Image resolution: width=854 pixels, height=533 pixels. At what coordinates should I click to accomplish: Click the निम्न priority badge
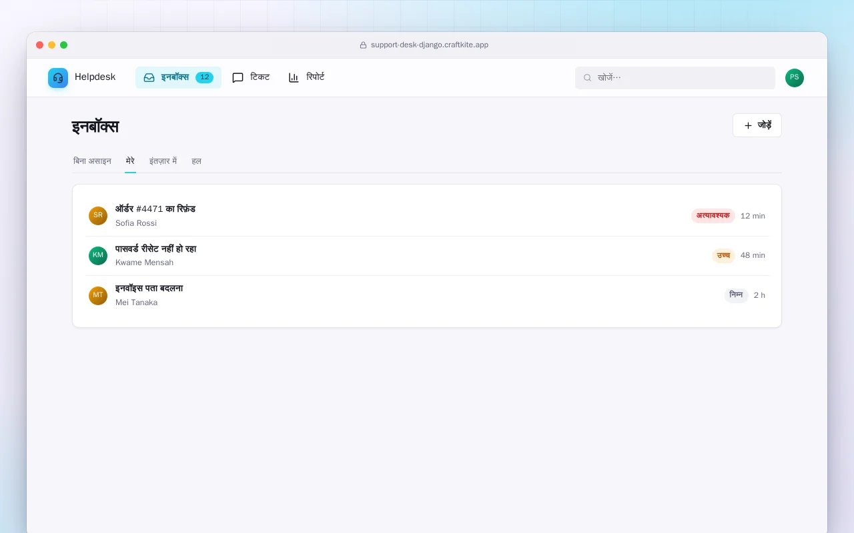737,295
